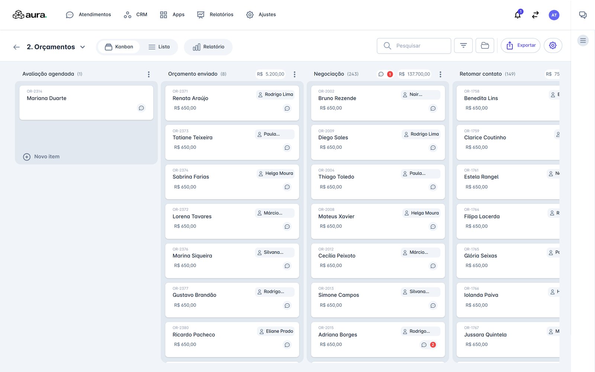Image resolution: width=595 pixels, height=372 pixels.
Task: Open comments on Mariana Duarte card
Action: (x=141, y=108)
